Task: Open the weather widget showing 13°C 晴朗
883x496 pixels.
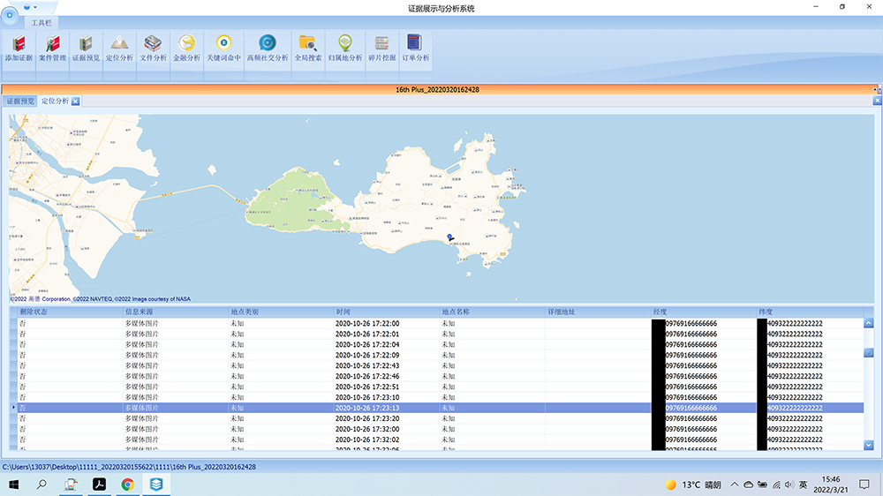Action: point(692,485)
